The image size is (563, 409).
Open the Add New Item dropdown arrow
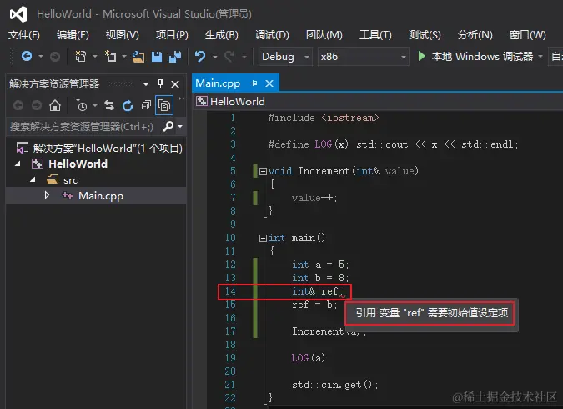pos(124,57)
